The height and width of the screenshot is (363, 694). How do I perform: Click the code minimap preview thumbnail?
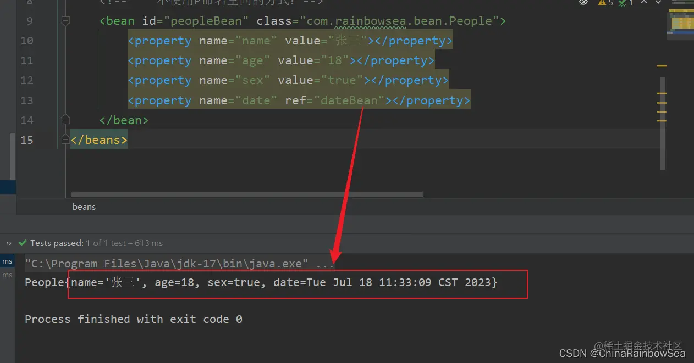681,21
